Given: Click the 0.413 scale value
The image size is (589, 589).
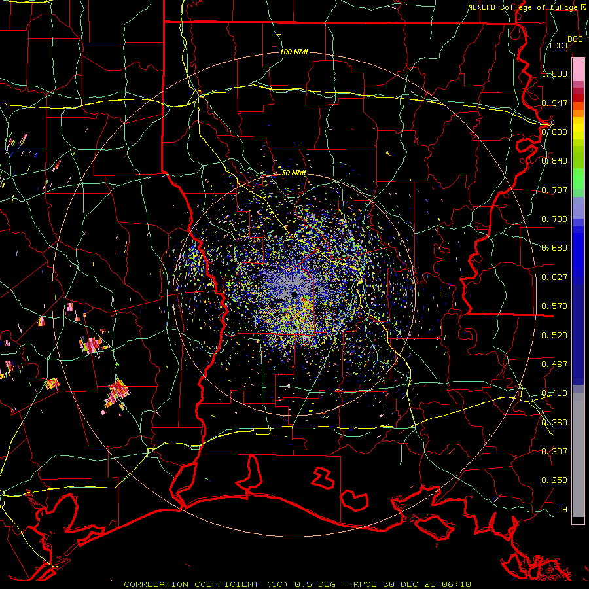Looking at the screenshot, I should [554, 393].
